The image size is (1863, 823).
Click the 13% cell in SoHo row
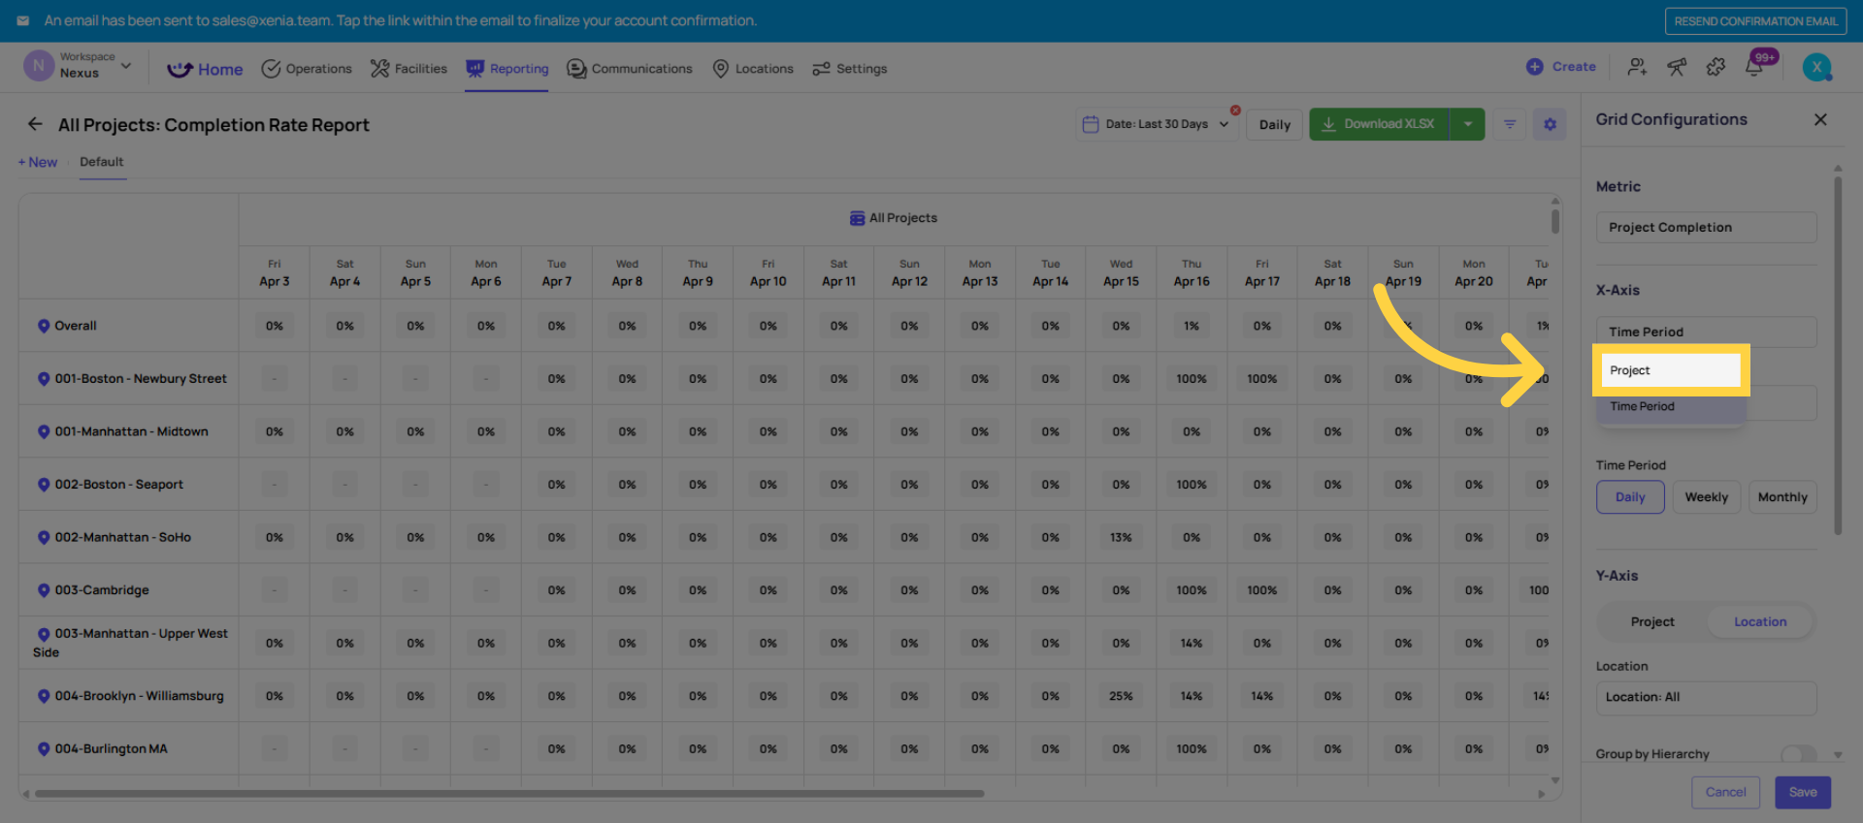1121,537
